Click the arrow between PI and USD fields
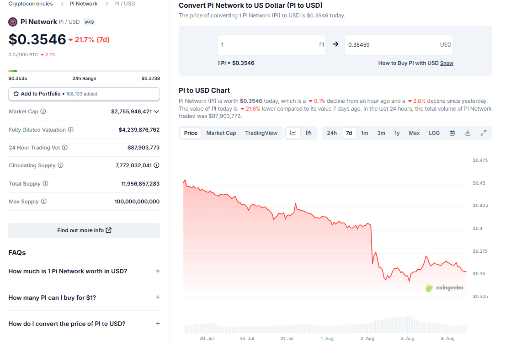Screen dimensions: 516x346 (335, 44)
